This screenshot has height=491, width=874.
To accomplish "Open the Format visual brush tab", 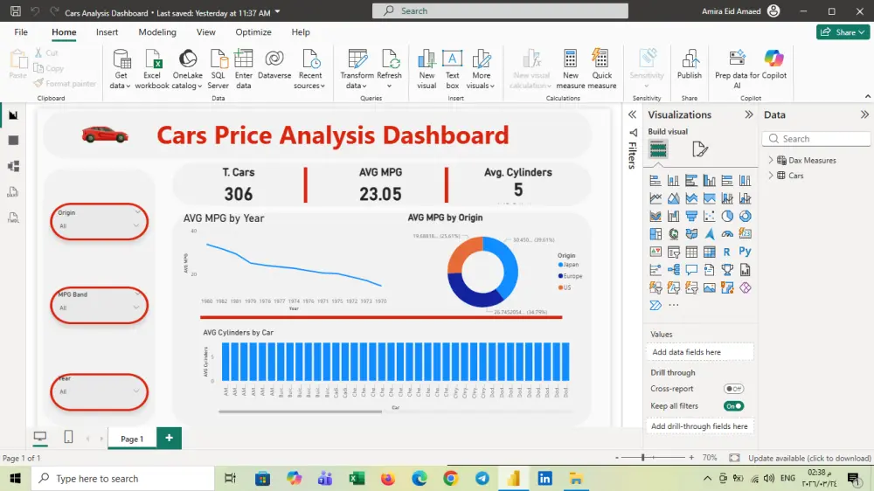I will (x=699, y=149).
